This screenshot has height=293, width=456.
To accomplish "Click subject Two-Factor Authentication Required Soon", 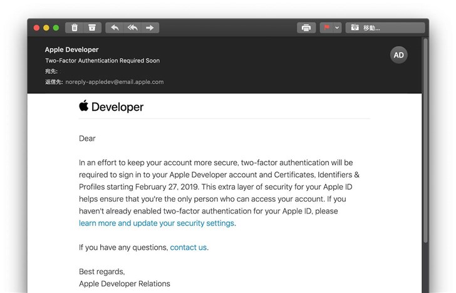I will click(102, 61).
